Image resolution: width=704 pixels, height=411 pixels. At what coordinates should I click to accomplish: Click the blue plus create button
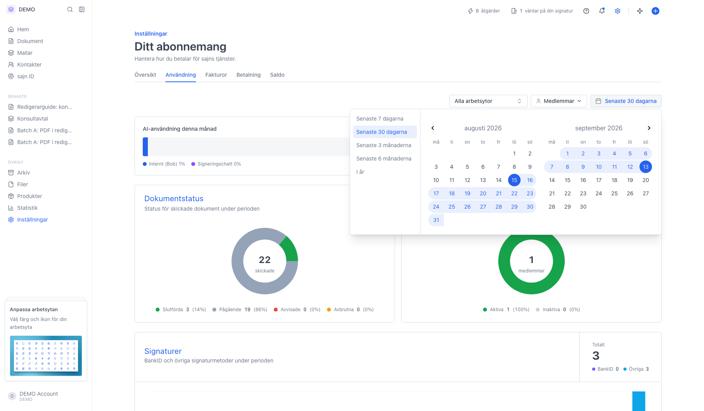656,11
